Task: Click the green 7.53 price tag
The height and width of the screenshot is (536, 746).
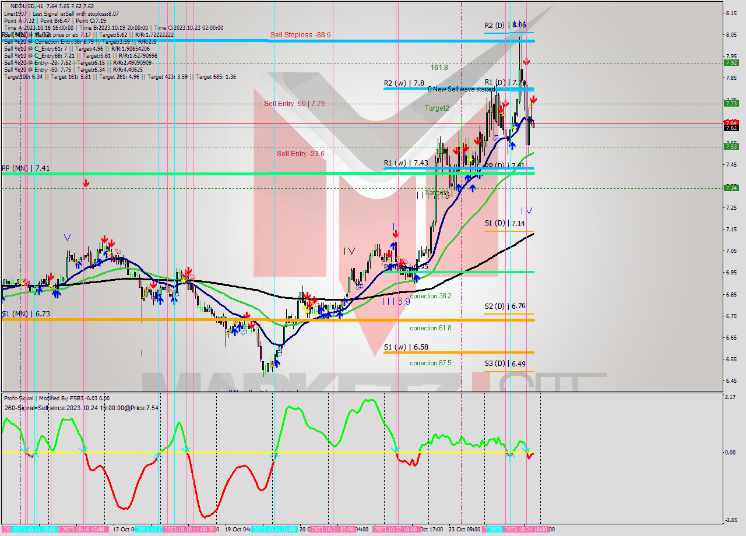Action: [x=731, y=146]
